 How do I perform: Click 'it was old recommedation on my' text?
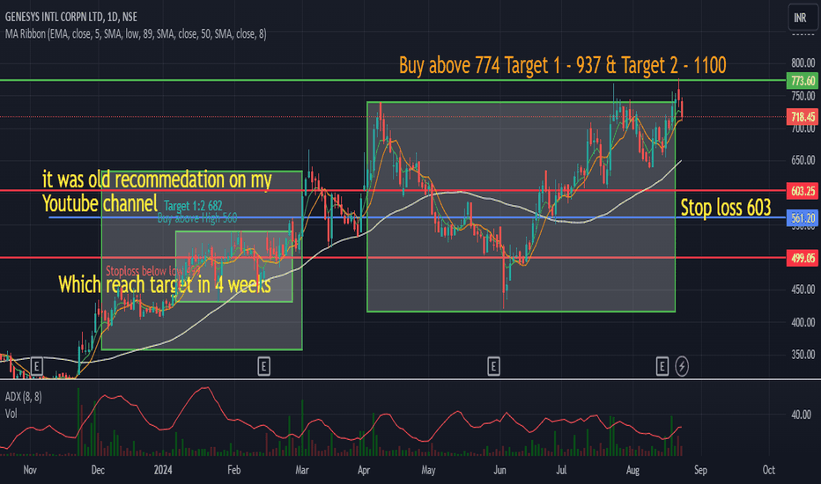tap(157, 180)
